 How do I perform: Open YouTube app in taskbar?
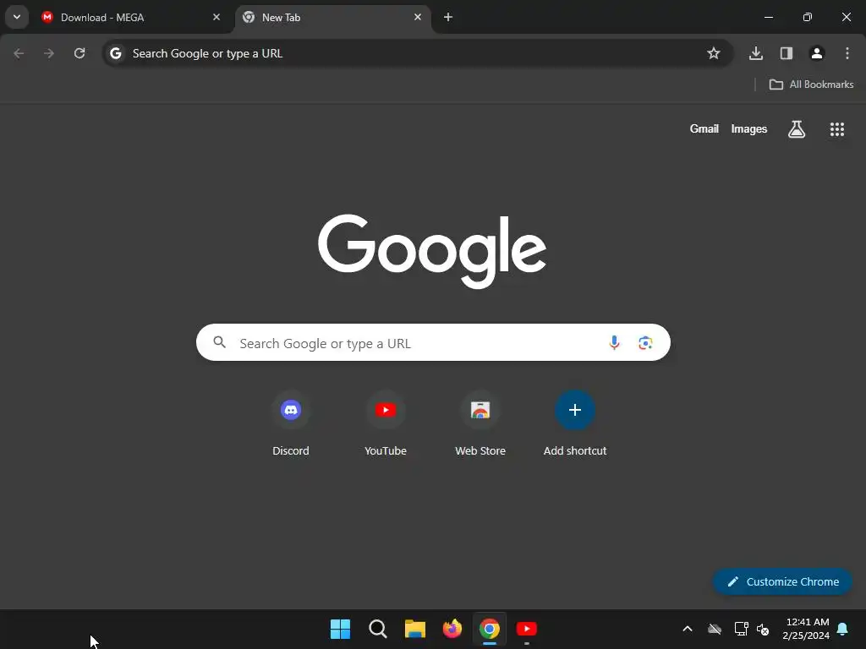pos(526,629)
